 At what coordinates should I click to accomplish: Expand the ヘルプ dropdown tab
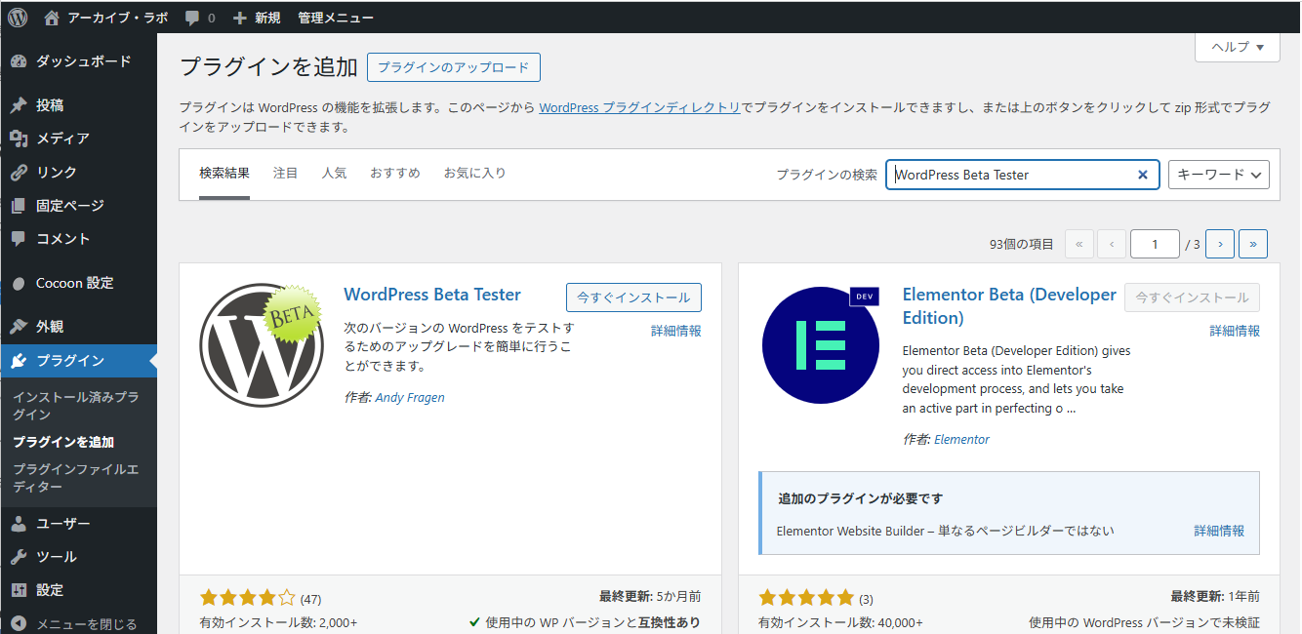click(1238, 47)
